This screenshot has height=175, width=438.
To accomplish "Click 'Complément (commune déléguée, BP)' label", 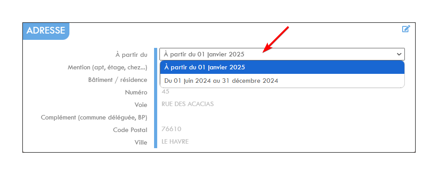I will pyautogui.click(x=94, y=118).
